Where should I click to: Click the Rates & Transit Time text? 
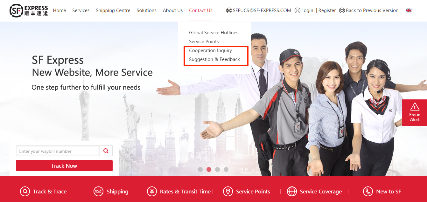(x=185, y=192)
